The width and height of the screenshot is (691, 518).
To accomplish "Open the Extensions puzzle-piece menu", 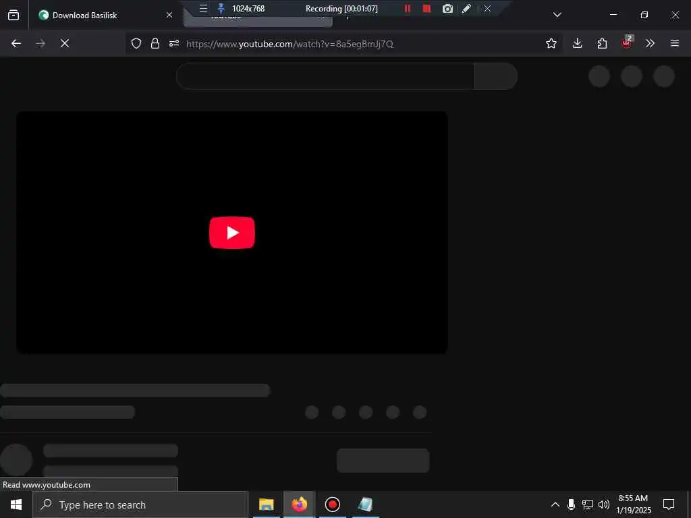I will [x=602, y=43].
